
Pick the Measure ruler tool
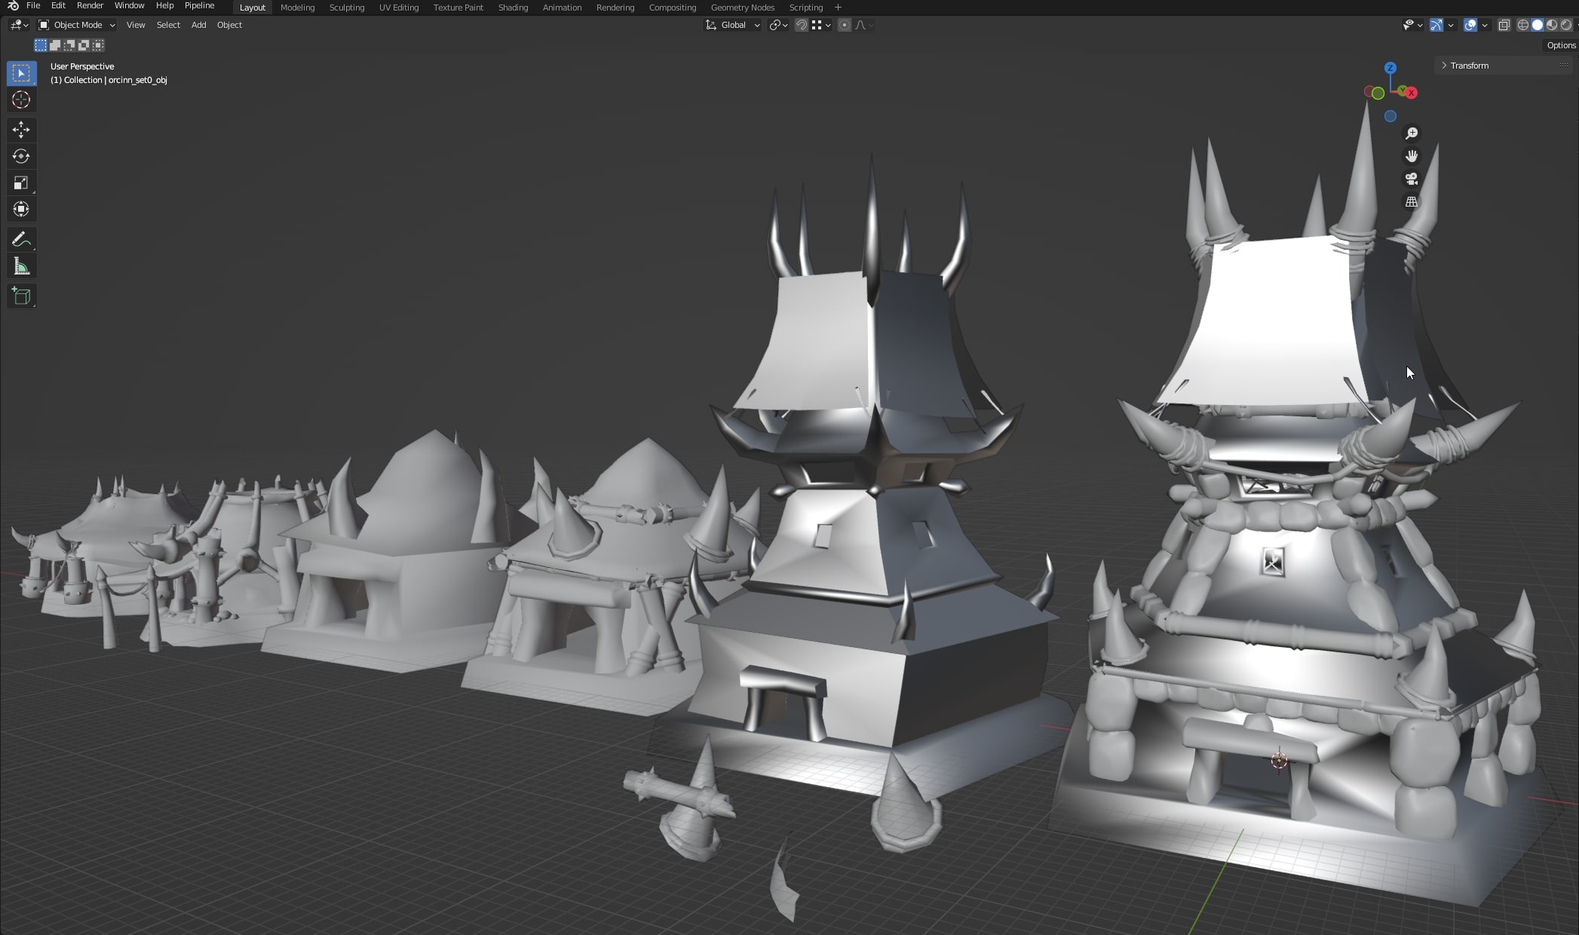pyautogui.click(x=20, y=266)
